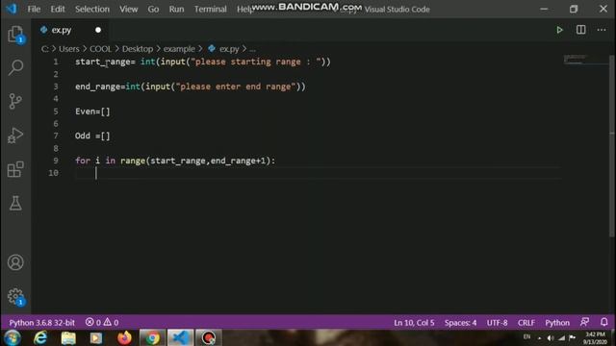Run Python file with the play button
The height and width of the screenshot is (346, 616).
point(559,30)
